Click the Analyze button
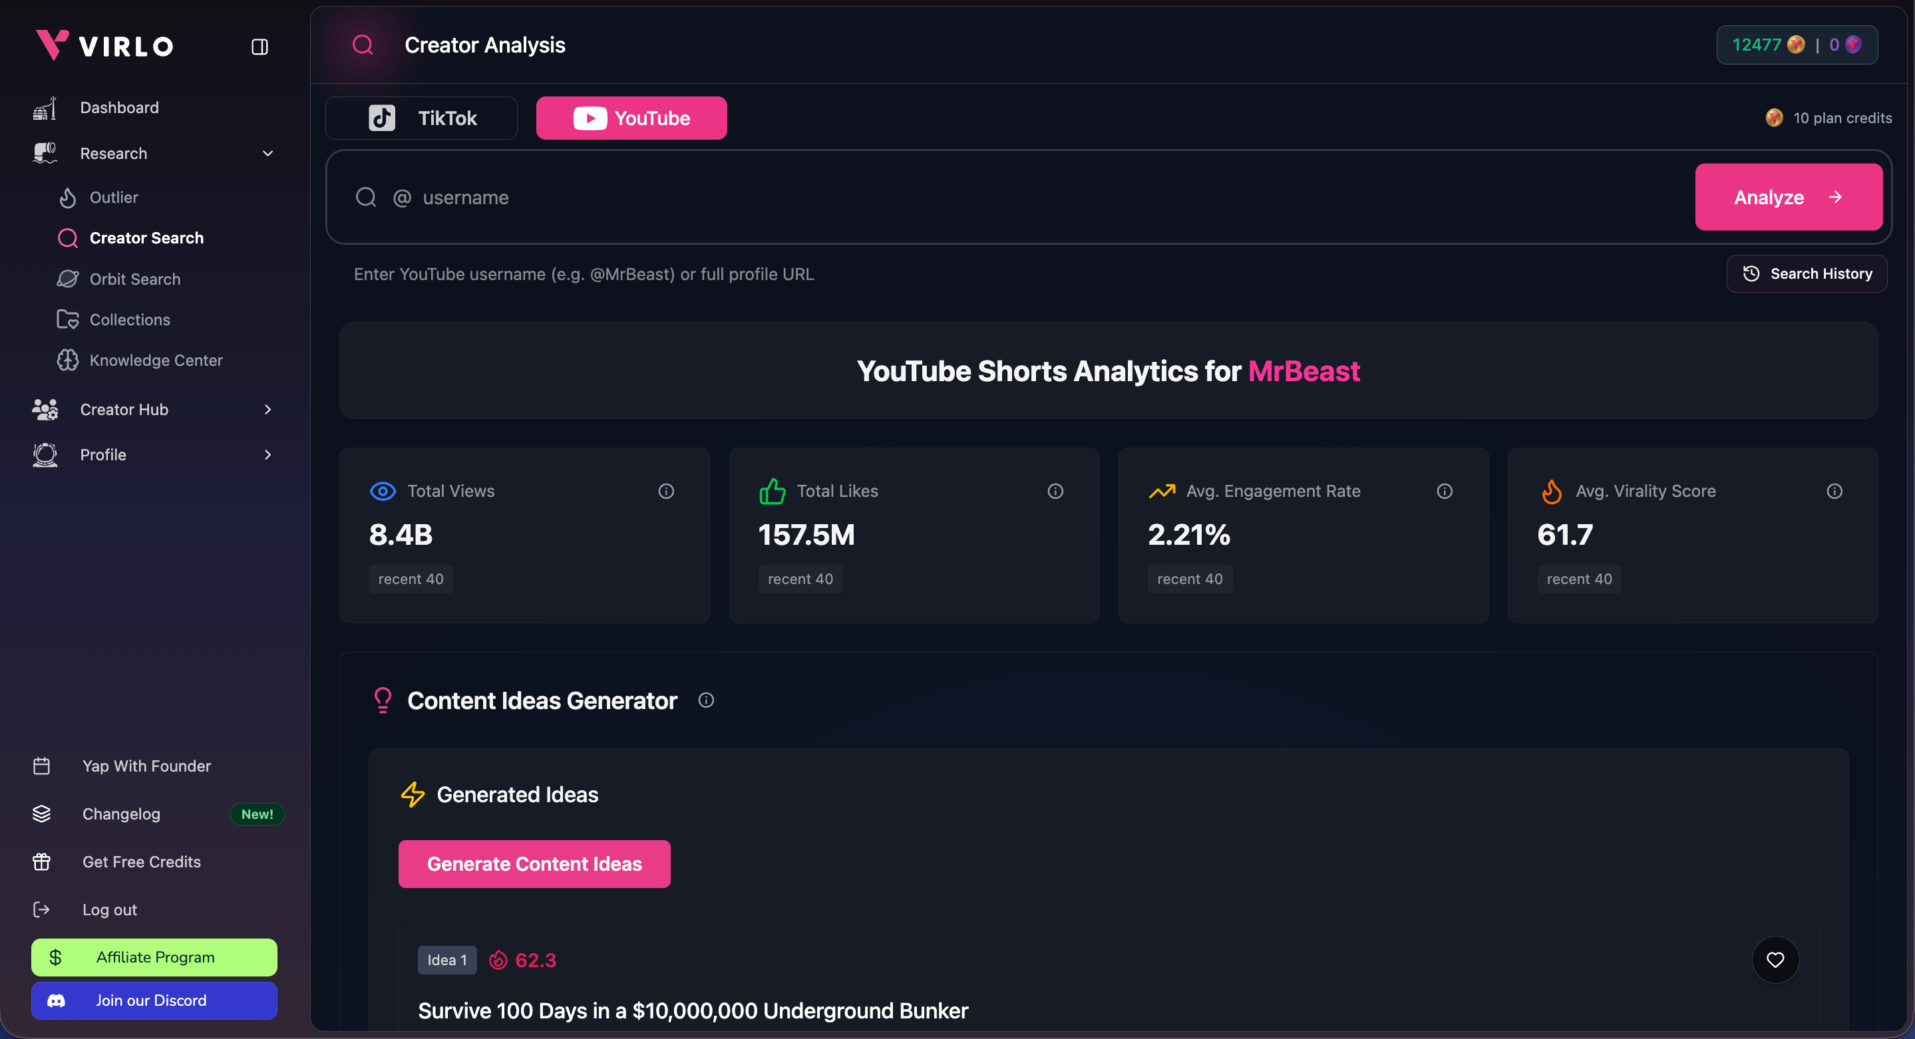1915x1039 pixels. [x=1789, y=197]
